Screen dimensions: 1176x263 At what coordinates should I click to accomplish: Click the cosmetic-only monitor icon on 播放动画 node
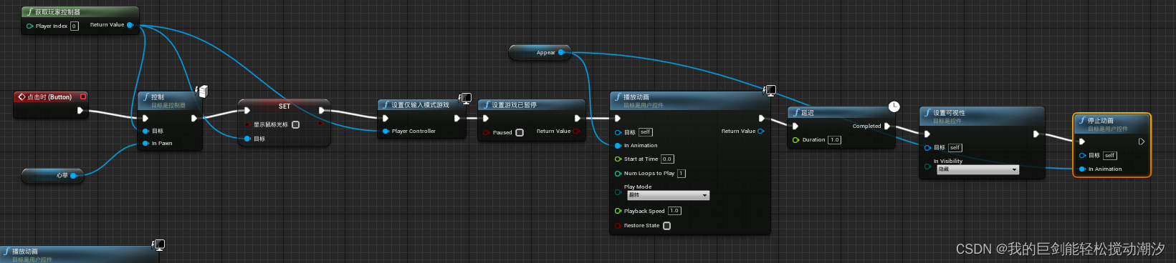tap(770, 90)
